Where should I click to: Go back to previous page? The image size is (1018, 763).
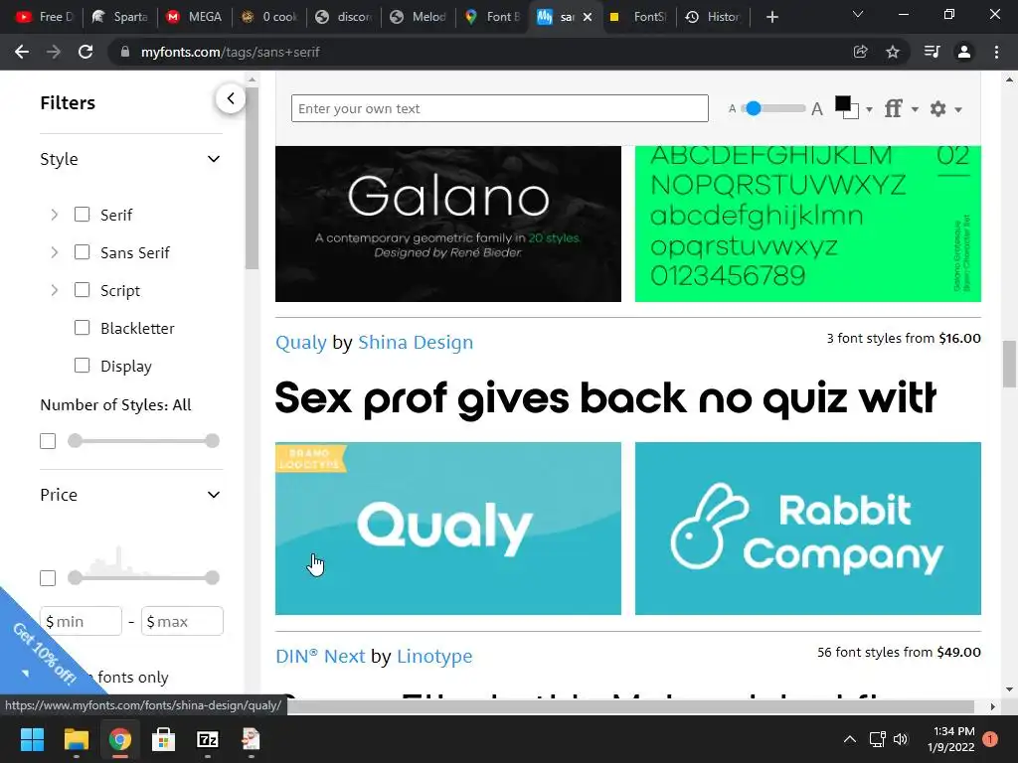[22, 52]
